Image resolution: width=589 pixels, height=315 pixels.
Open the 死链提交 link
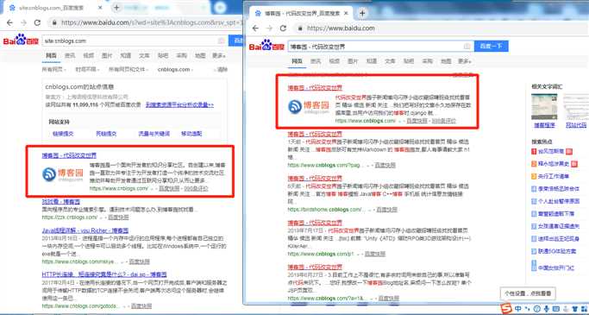click(106, 134)
